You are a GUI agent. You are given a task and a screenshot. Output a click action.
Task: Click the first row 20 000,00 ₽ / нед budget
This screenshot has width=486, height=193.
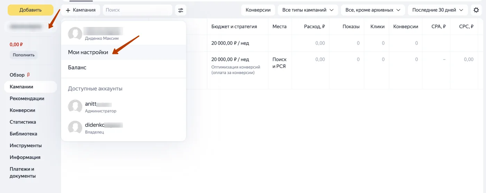pos(230,43)
